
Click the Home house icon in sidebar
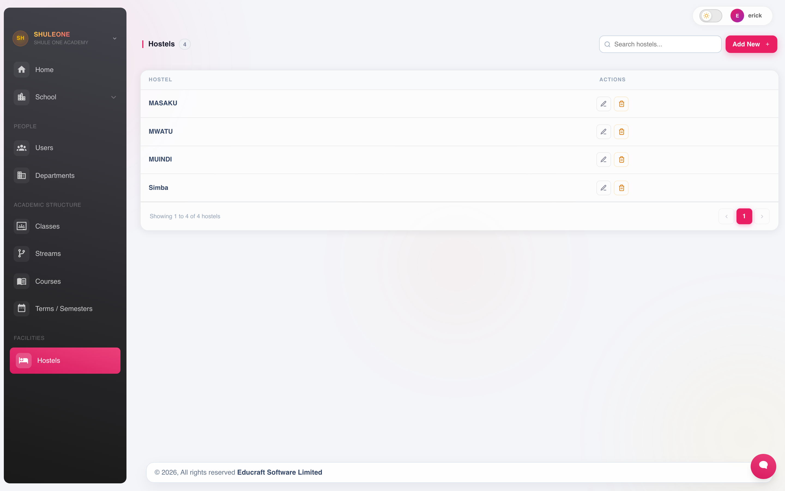tap(22, 70)
